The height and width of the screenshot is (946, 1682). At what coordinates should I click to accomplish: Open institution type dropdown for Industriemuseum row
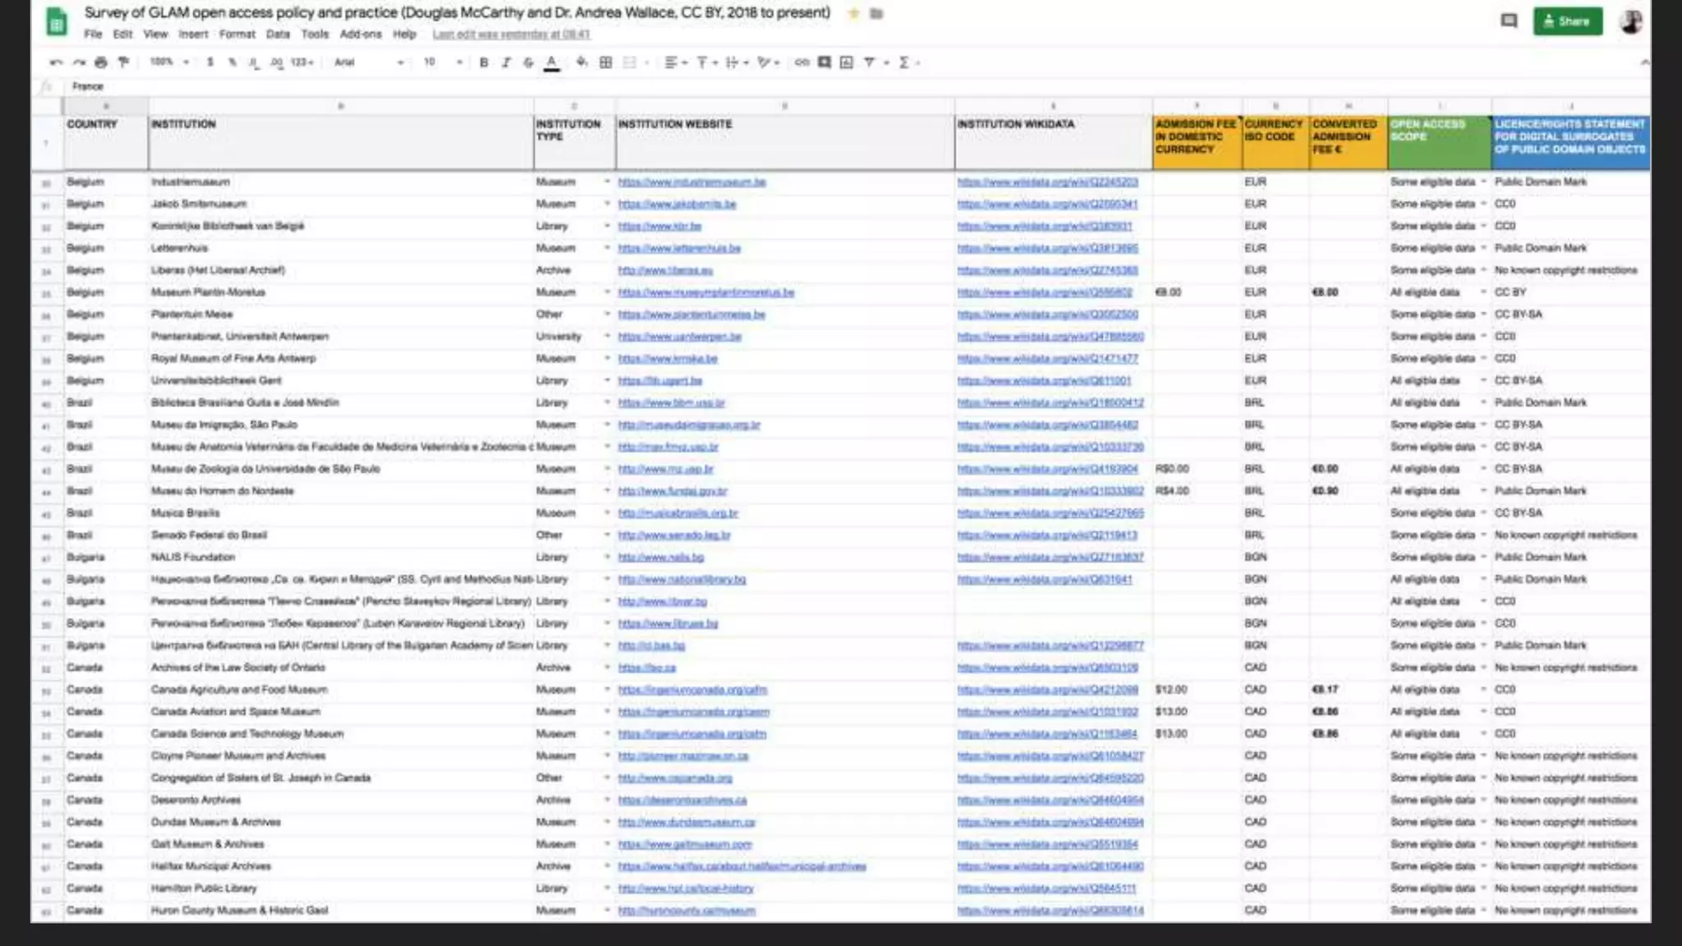click(607, 181)
